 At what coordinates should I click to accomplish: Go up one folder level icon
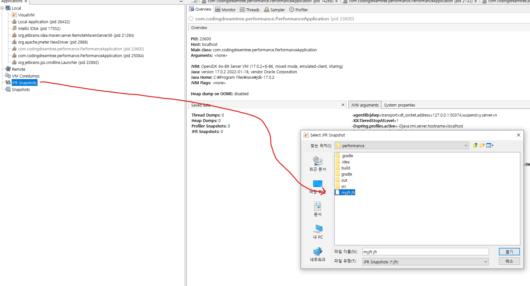475,145
